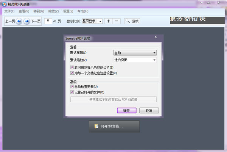Confirm options with the 确定 button

[x=127, y=111]
